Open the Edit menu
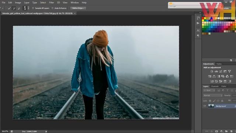 (10, 3)
